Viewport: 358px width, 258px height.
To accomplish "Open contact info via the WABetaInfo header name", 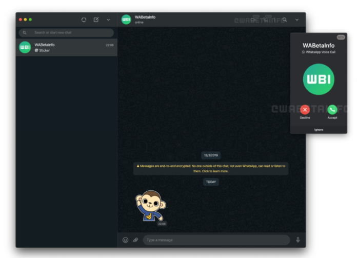I will pos(145,17).
